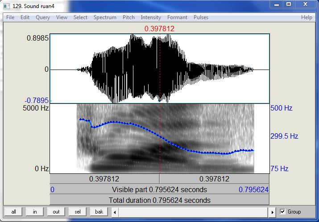Click the first pitch point at contour start
Screen dimensions: 319x222
pos(80,119)
